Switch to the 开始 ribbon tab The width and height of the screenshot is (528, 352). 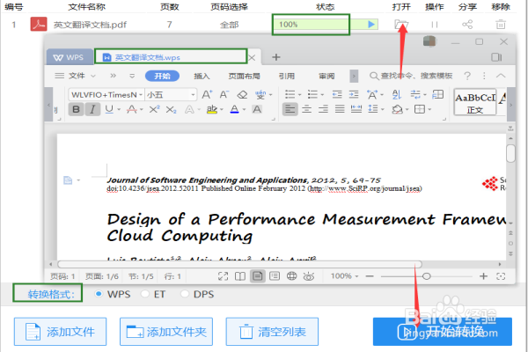162,77
